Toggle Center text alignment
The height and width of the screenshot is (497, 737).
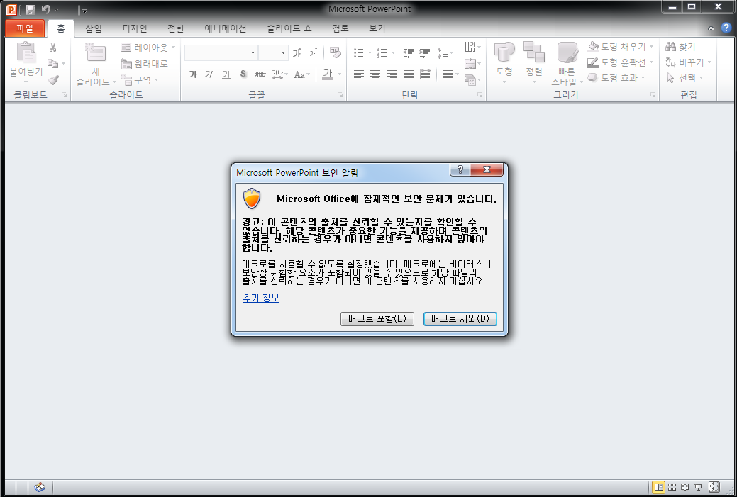click(375, 74)
